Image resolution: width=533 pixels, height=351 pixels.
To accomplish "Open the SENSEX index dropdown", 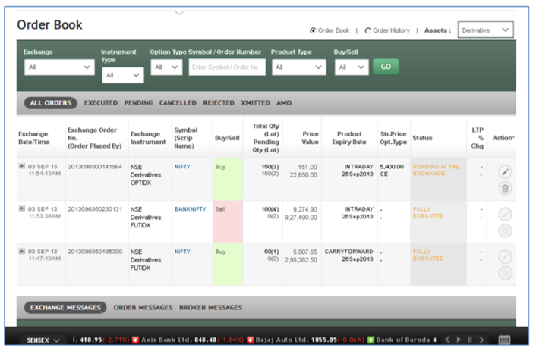I will click(x=43, y=340).
